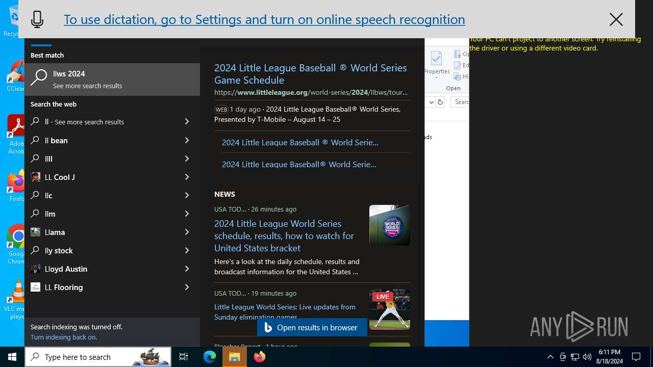Click the dictation microphone icon
The width and height of the screenshot is (653, 367).
coord(37,19)
